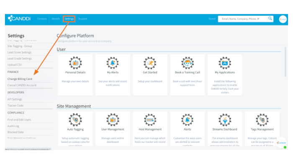Screen dimensions: 293x164
Task: Open the Support menu item
Action: coord(83,19)
